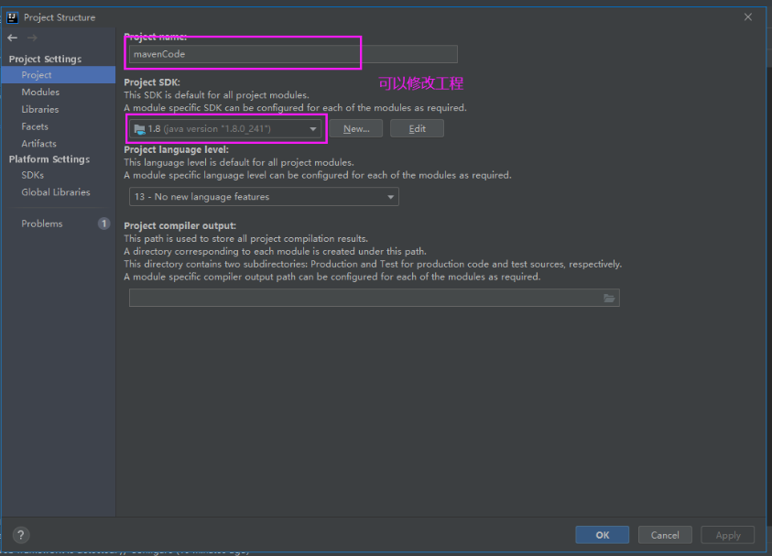Viewport: 772px width, 556px height.
Task: Go back with the left arrow icon
Action: tap(13, 38)
